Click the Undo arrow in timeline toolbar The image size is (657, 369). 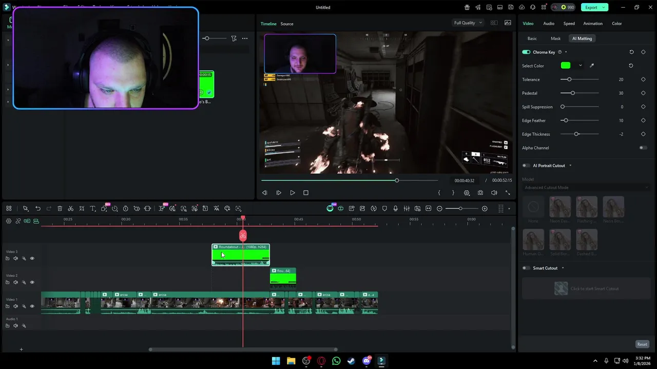pyautogui.click(x=38, y=209)
